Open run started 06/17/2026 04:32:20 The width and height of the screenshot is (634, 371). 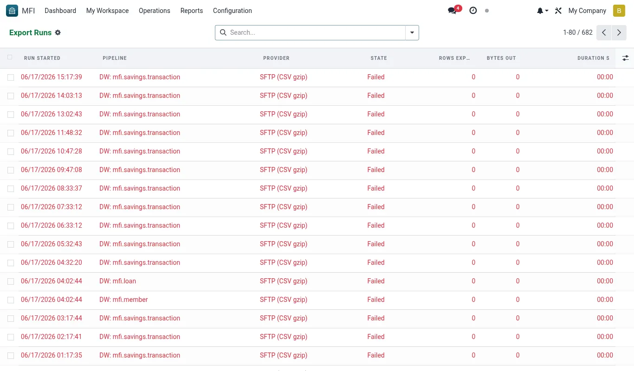(52, 262)
